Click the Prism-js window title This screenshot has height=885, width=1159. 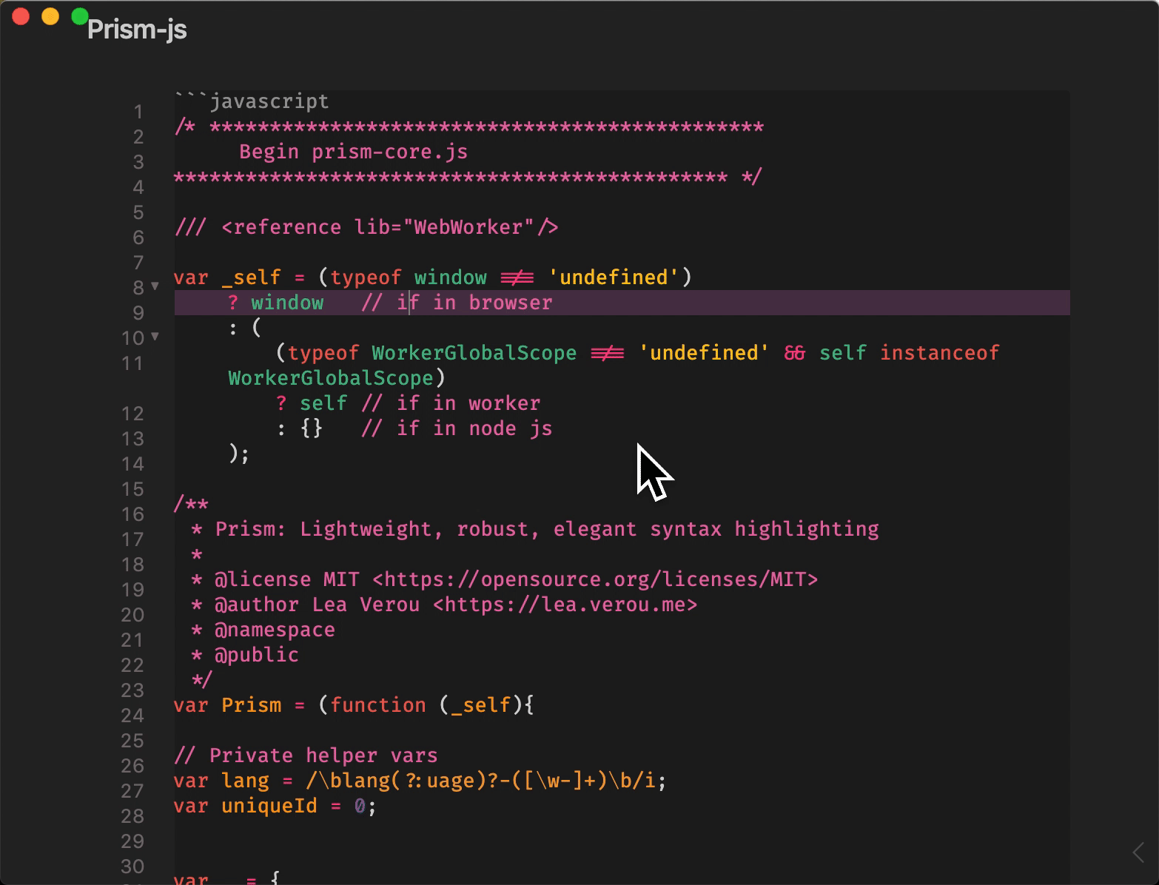pos(137,30)
